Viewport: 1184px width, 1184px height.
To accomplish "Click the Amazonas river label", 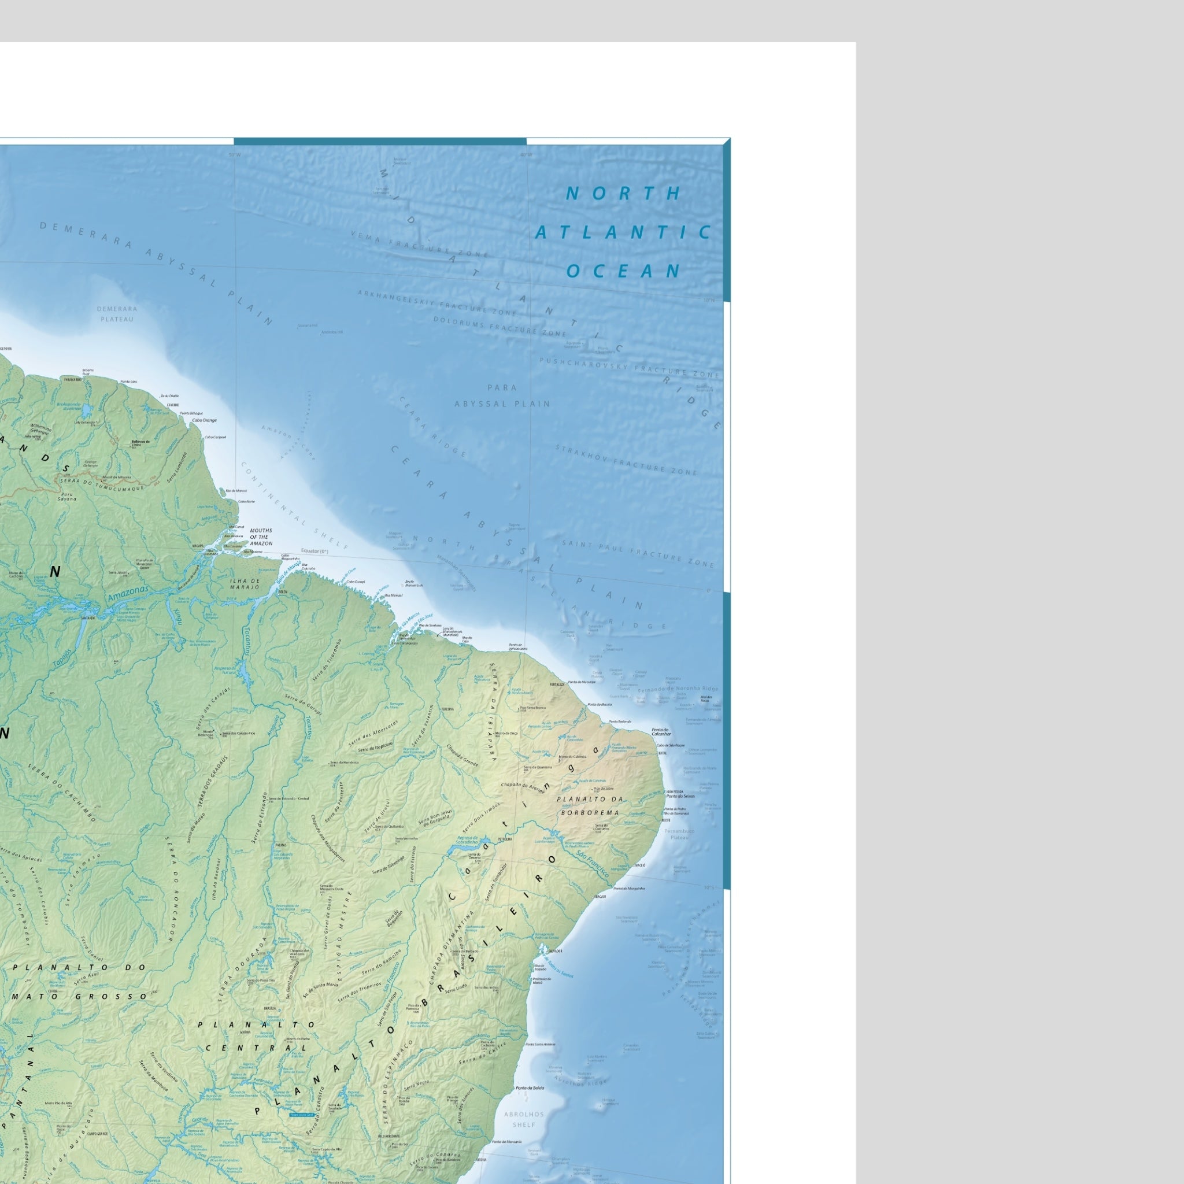I will point(127,593).
